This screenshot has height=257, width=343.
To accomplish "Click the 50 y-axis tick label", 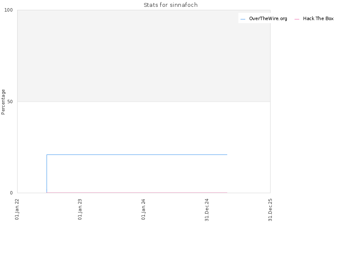I will pyautogui.click(x=10, y=102).
